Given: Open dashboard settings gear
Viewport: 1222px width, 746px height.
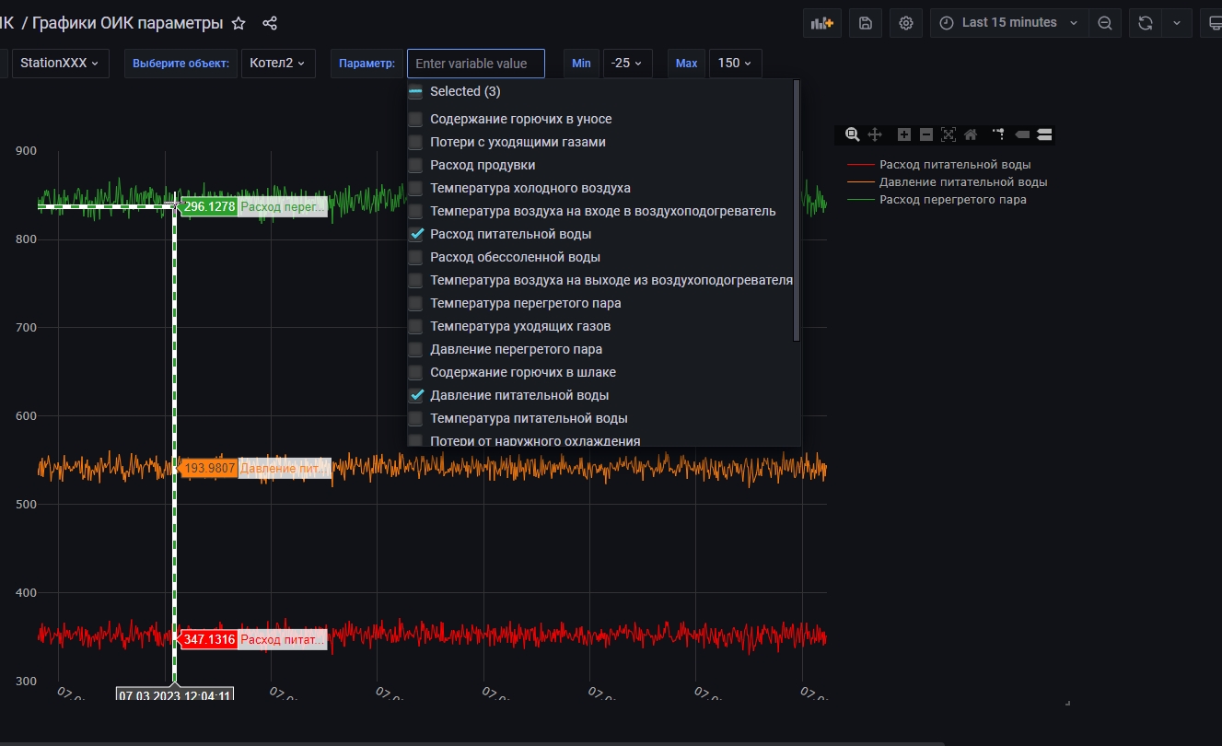Looking at the screenshot, I should click(x=906, y=23).
